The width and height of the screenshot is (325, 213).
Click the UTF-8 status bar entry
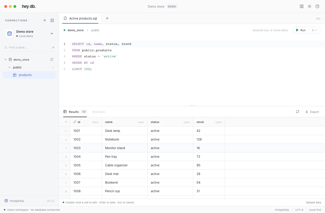pyautogui.click(x=299, y=210)
